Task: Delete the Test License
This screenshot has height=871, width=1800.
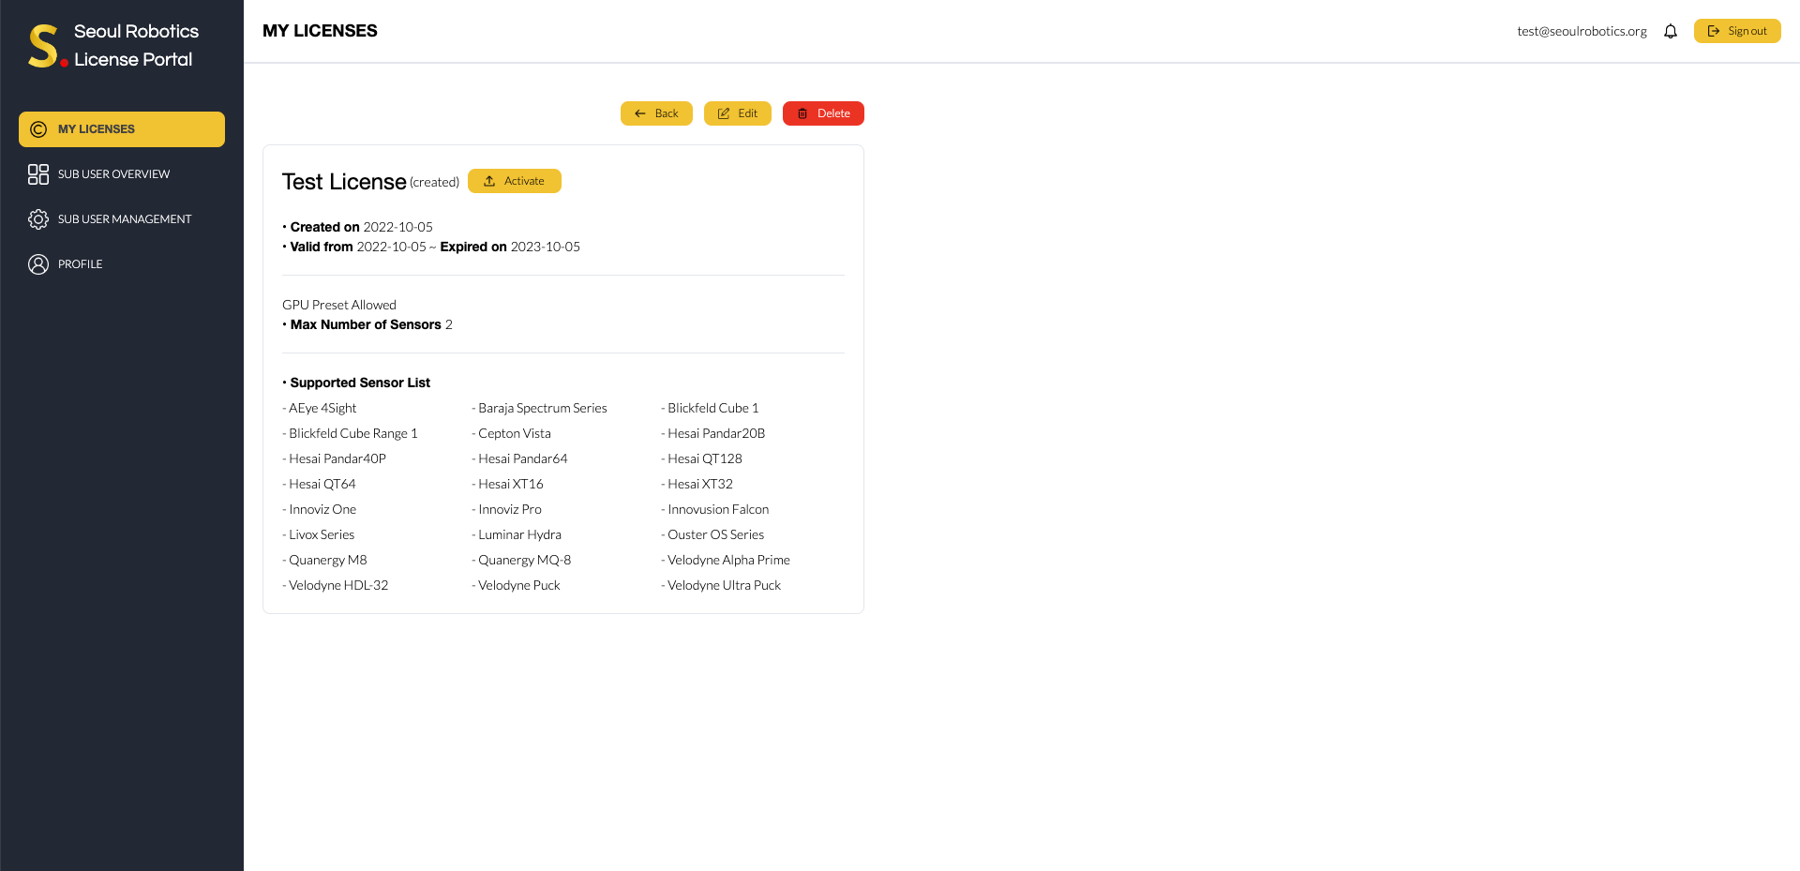Action: [x=823, y=113]
